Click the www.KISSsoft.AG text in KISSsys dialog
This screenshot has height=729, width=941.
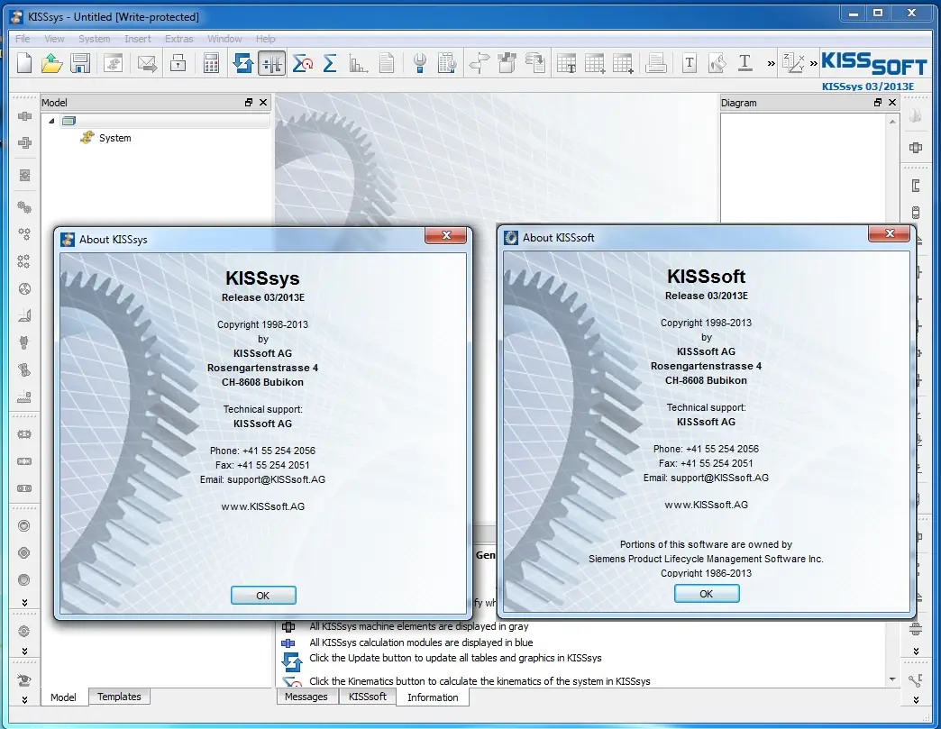pos(263,506)
